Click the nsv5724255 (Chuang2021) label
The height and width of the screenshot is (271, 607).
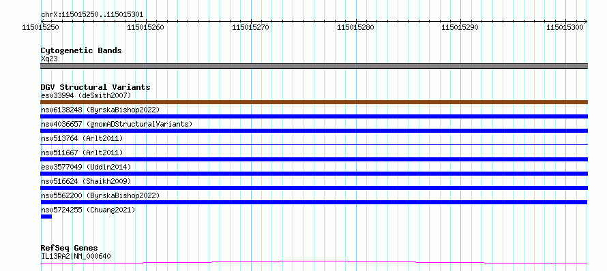[x=88, y=210]
